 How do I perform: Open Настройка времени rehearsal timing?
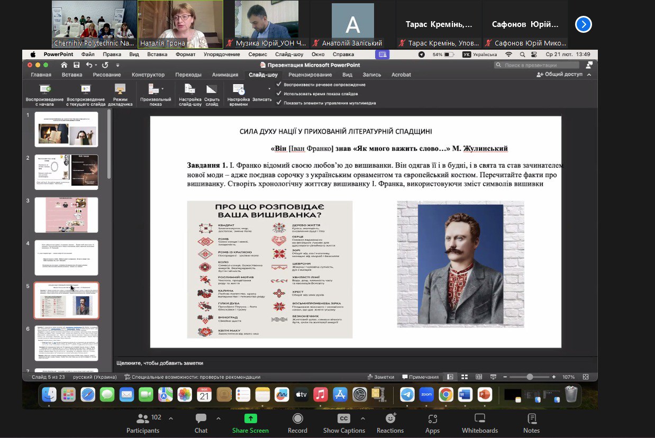point(238,90)
